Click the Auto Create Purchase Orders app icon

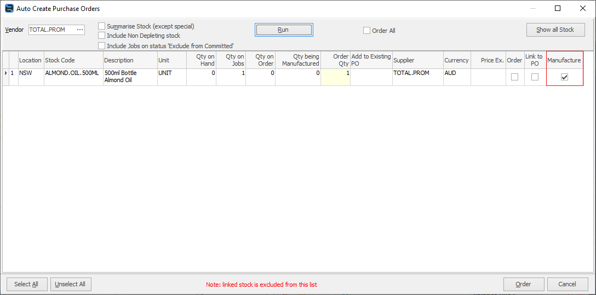(x=9, y=8)
